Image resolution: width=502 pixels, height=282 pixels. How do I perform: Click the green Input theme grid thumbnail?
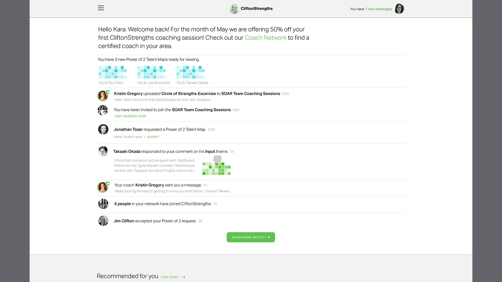216,169
